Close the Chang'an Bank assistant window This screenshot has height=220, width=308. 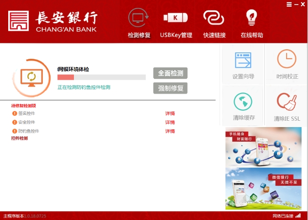tap(303, 4)
